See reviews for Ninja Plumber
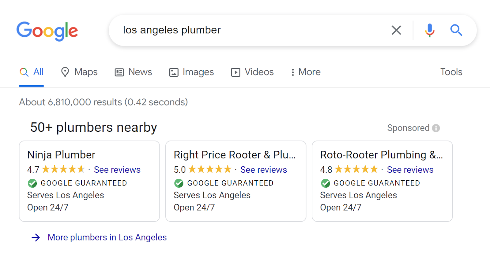Screen dimensions: 490x261 point(117,170)
